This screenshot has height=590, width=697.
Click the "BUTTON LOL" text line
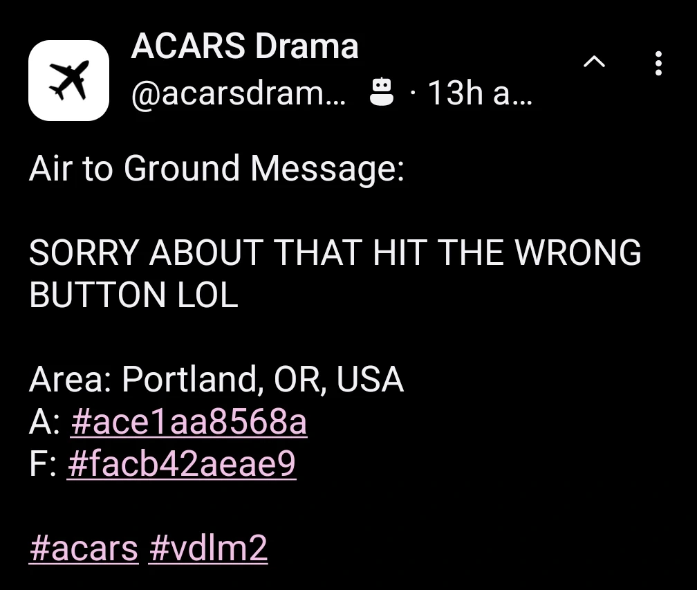(133, 295)
